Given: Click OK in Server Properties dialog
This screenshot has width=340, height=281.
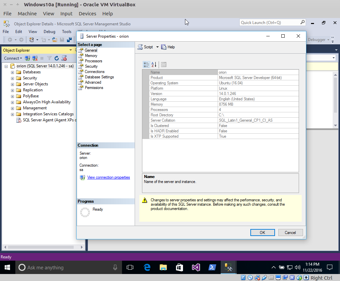Looking at the screenshot, I should tap(262, 232).
